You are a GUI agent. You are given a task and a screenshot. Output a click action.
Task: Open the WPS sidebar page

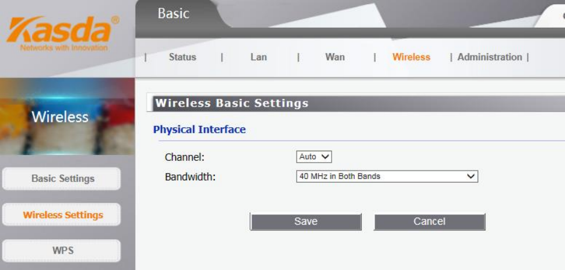click(x=63, y=250)
